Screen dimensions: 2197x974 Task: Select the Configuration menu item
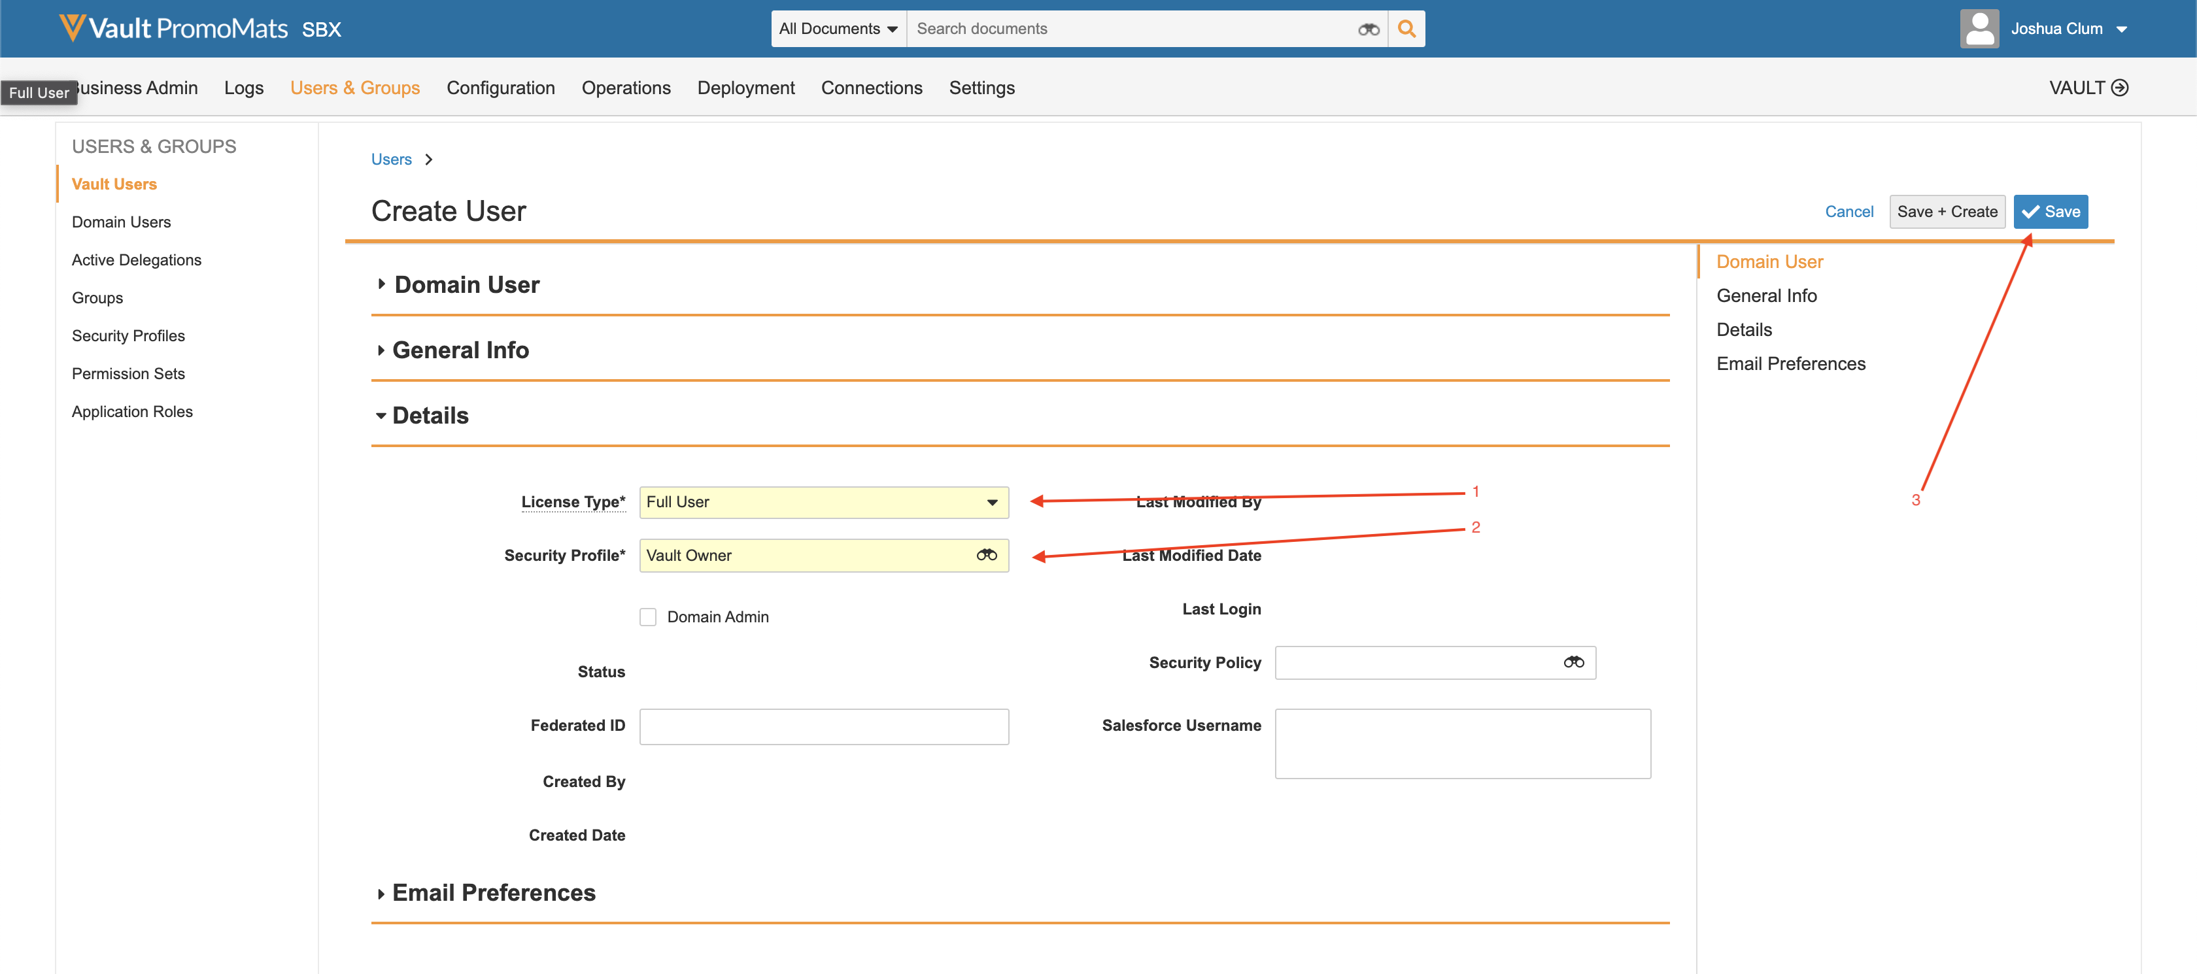tap(500, 87)
